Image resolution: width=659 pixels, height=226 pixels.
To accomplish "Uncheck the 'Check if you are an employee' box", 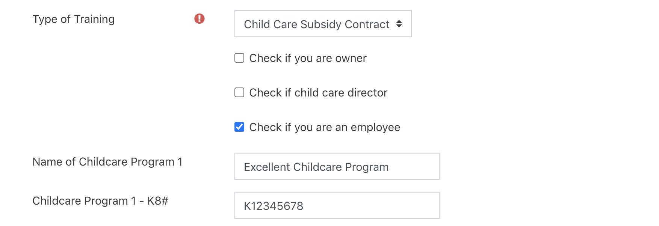I will coord(239,127).
